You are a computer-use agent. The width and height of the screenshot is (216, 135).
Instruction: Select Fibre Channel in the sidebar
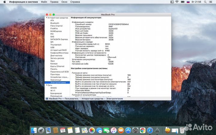(x=56, y=26)
